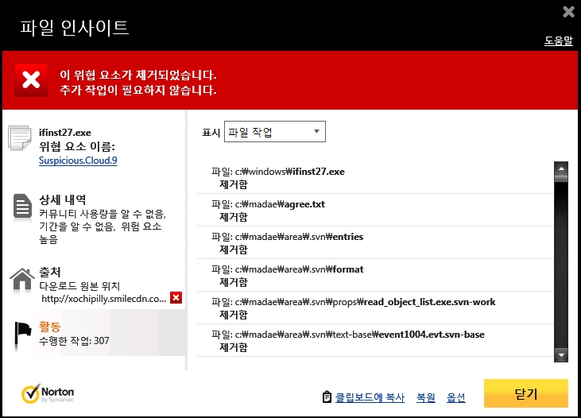This screenshot has width=581, height=418.
Task: Click the 클립보드에 복사 link
Action: [x=370, y=397]
